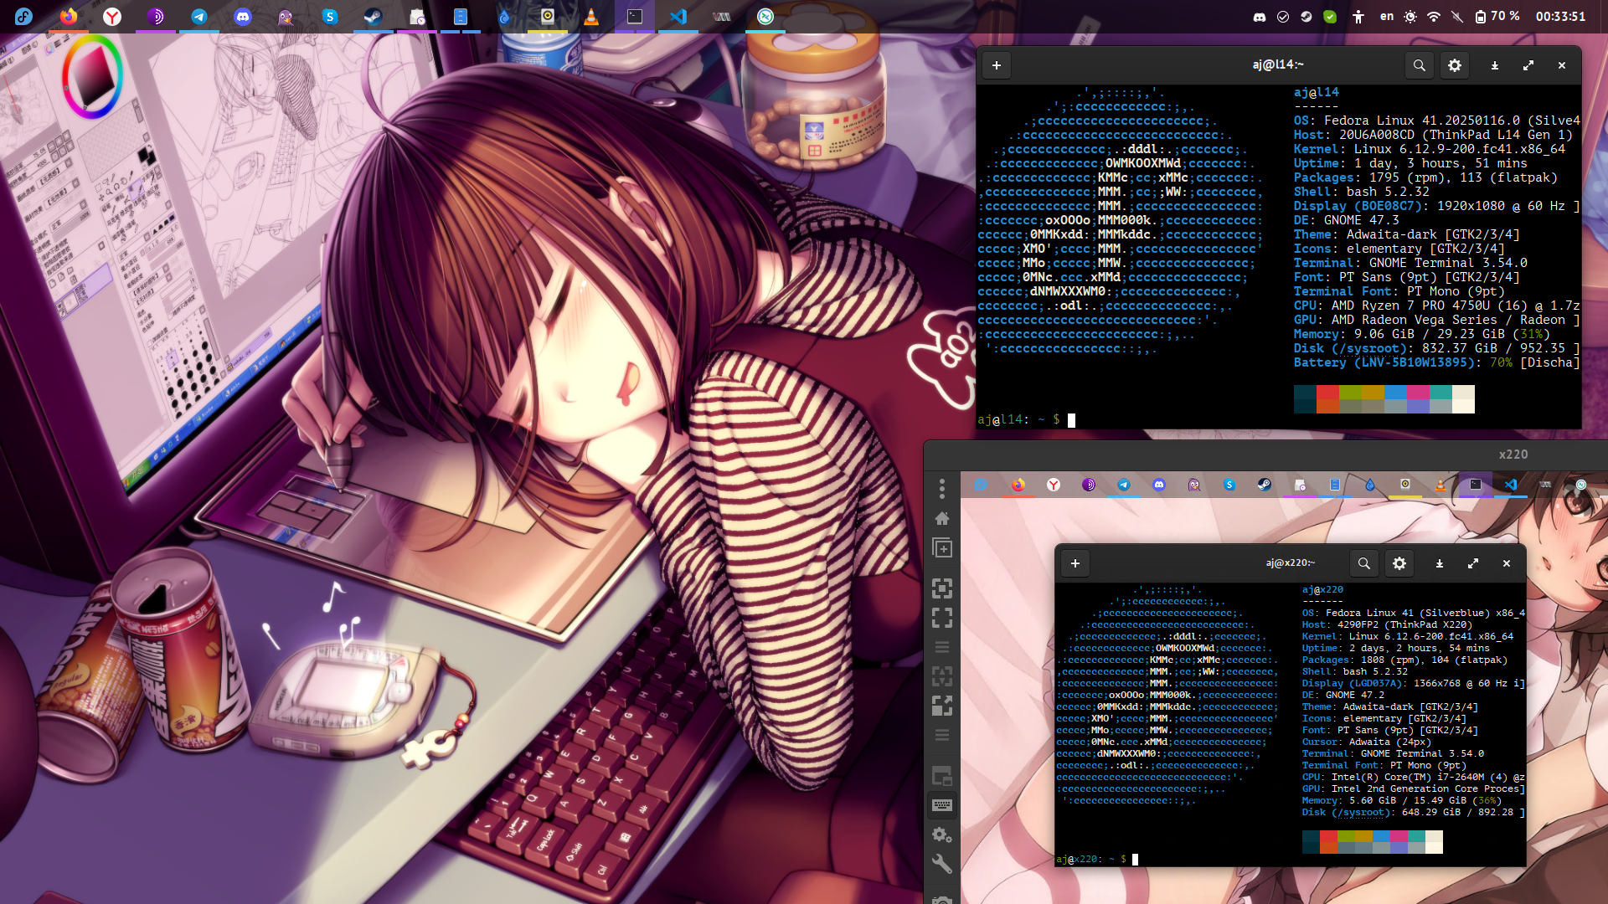Click the Remmina tools wrench icon

click(x=942, y=863)
